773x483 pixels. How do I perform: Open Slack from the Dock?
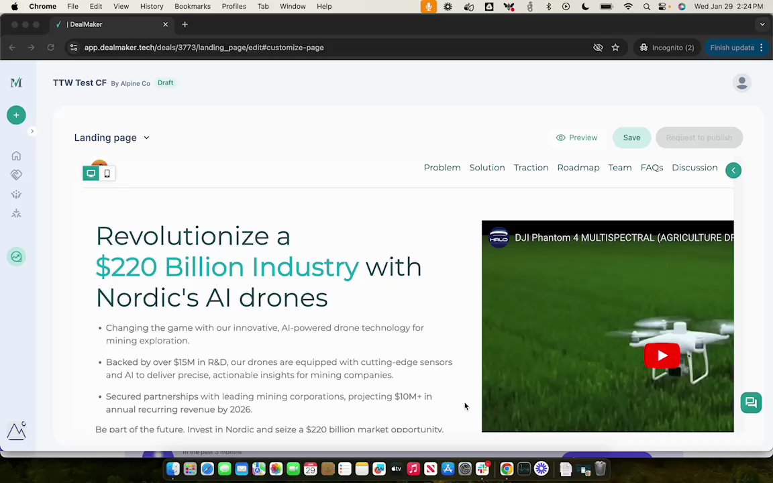pos(482,469)
